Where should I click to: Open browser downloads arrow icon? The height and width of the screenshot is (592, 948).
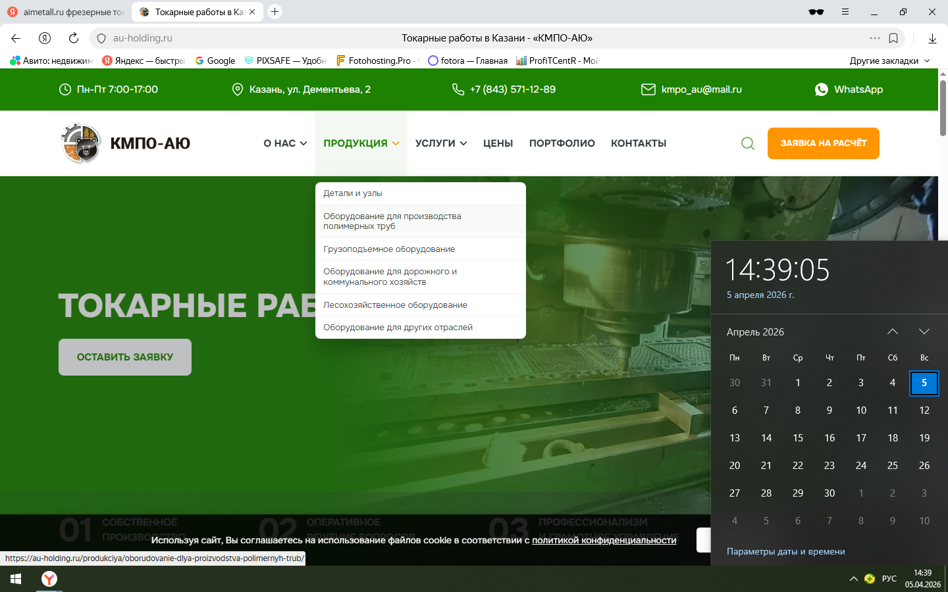[x=932, y=38]
